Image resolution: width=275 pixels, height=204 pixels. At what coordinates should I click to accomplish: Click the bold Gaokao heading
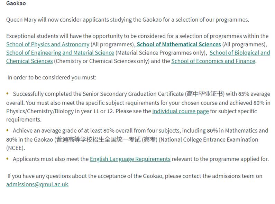[x=16, y=3]
